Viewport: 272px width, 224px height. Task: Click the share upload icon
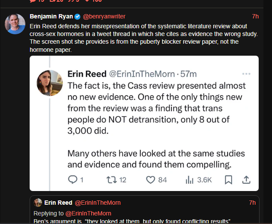(x=246, y=180)
